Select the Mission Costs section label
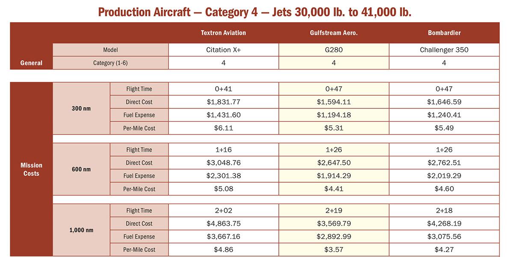The image size is (509, 257). click(x=31, y=169)
